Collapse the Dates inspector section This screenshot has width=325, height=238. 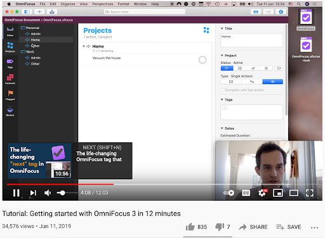click(222, 128)
